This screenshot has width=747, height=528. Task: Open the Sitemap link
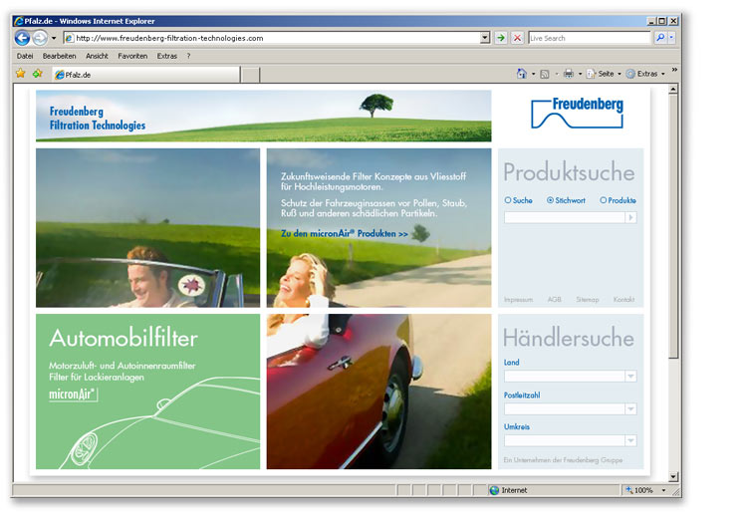click(x=588, y=299)
